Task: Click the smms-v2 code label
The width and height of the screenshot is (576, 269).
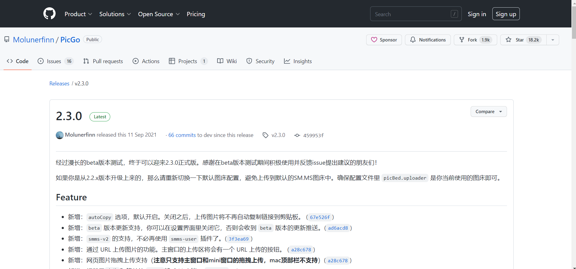Action: pos(98,239)
